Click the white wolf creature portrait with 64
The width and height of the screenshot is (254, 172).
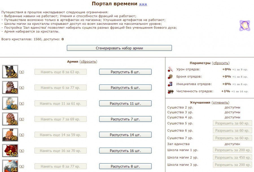click(x=10, y=166)
